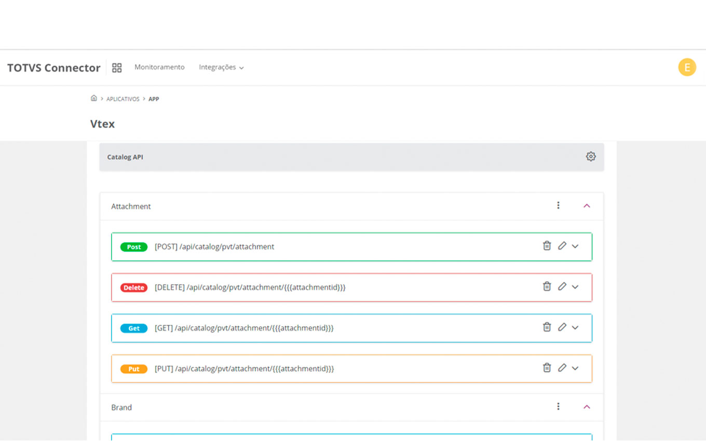Click the red Delete method badge

[134, 287]
